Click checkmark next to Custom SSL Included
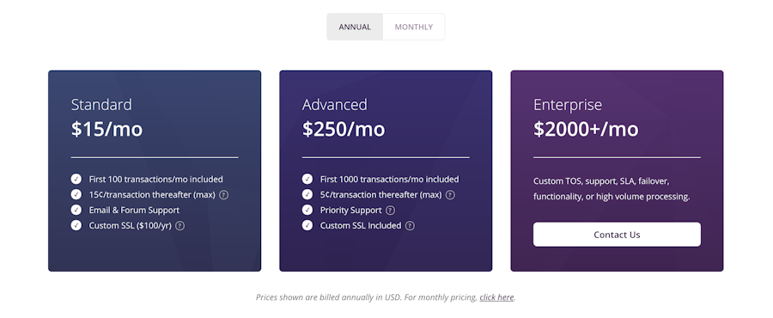This screenshot has height=318, width=773. point(307,225)
